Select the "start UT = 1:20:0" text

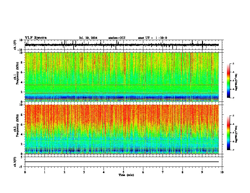click(152, 38)
